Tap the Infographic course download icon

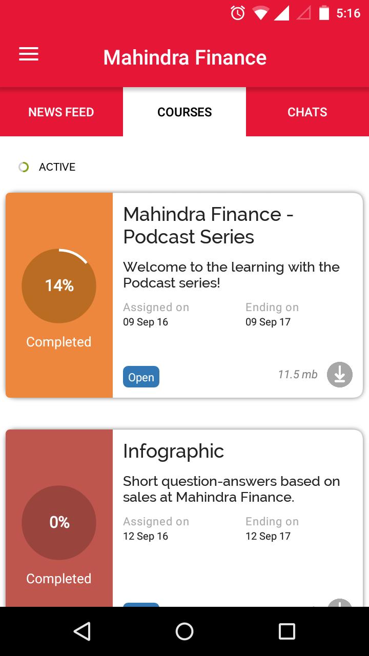(x=340, y=603)
